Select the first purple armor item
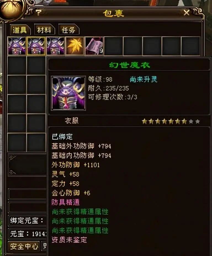 [17, 46]
